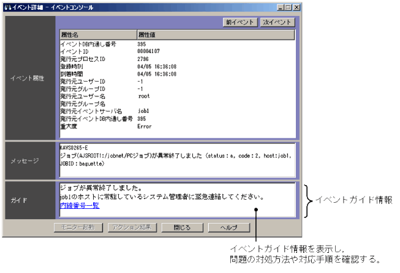Select the 登録時刻 attribute row
The width and height of the screenshot is (400, 273).
tap(177, 67)
